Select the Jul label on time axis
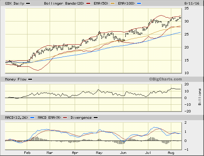Screen dimensions: 204x156 pyautogui.click(x=148, y=153)
